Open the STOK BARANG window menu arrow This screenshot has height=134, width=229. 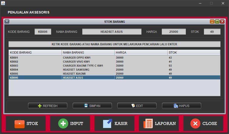pos(7,22)
